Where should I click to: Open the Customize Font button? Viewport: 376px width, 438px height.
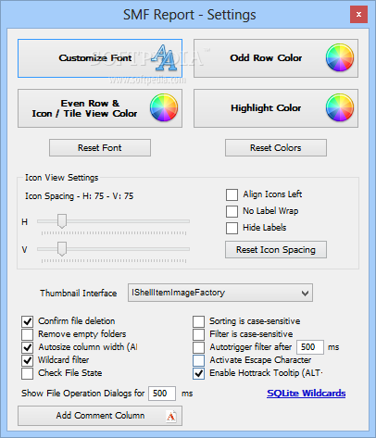pyautogui.click(x=100, y=58)
